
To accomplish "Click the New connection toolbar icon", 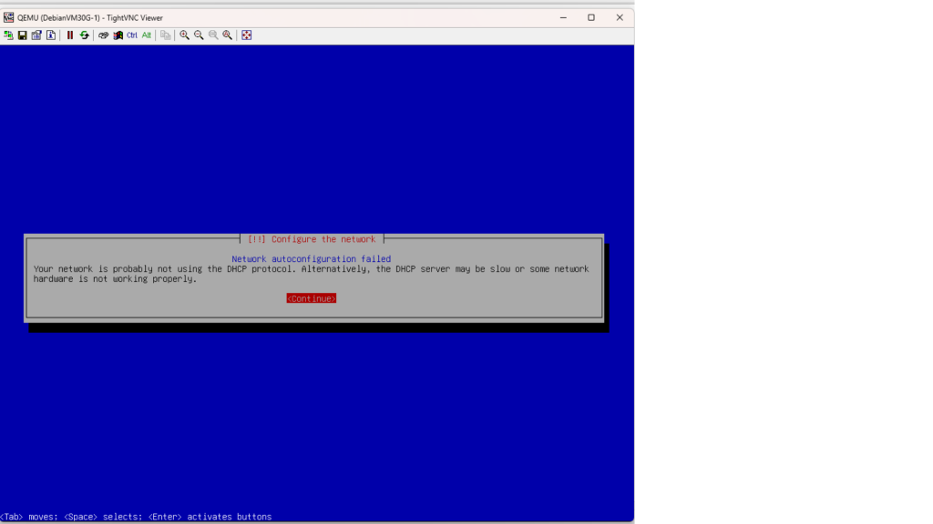I will pos(8,35).
